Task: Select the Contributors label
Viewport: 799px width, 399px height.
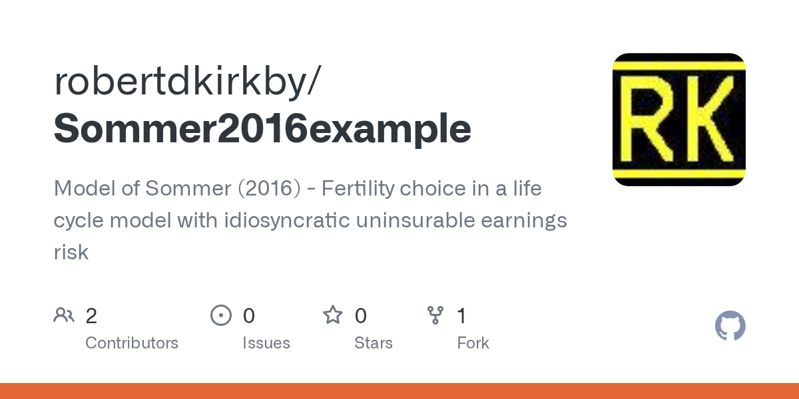Action: (132, 343)
